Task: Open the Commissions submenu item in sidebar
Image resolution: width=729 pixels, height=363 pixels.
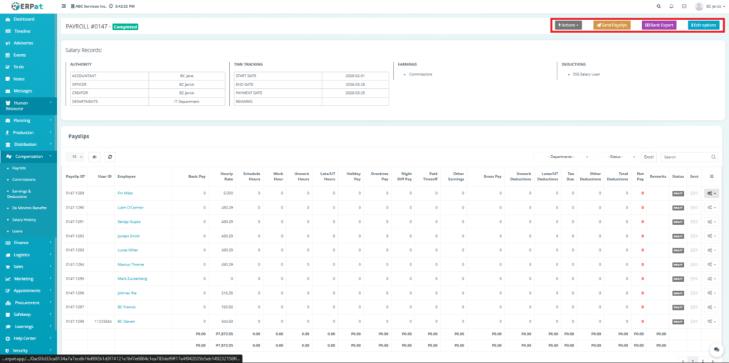Action: pyautogui.click(x=23, y=179)
